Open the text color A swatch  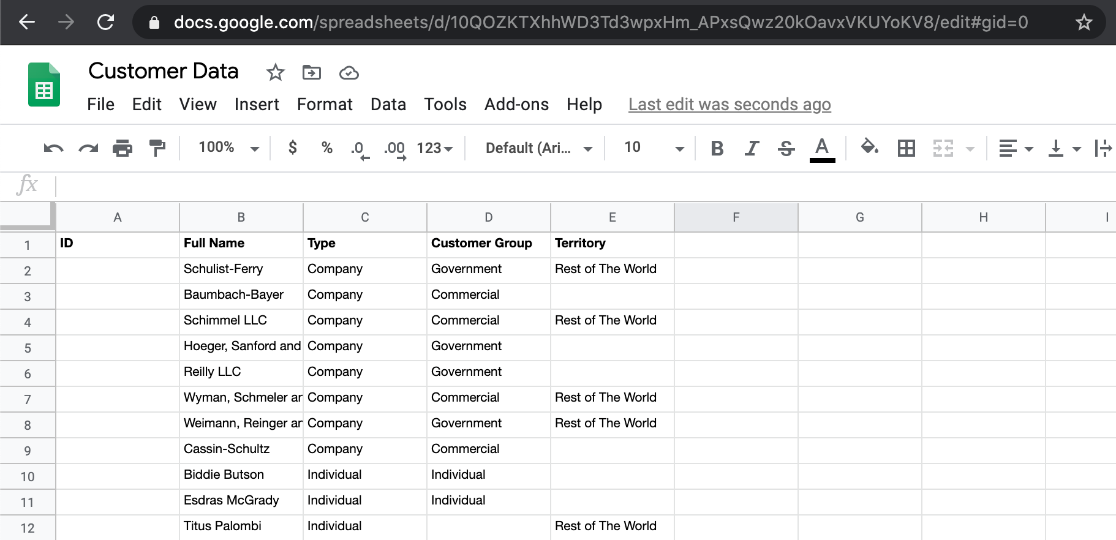tap(822, 148)
